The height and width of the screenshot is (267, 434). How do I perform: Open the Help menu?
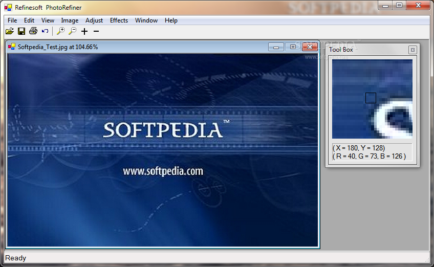[x=171, y=20]
